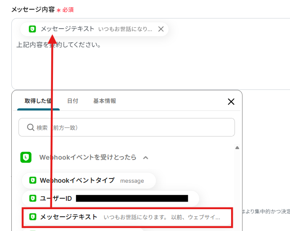290x231 pixels.
Task: Open the 日付 tab
Action: pyautogui.click(x=73, y=101)
